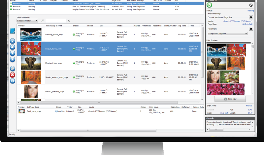
Task: Sort by Jobs Ready to Print column
Action: point(54,26)
